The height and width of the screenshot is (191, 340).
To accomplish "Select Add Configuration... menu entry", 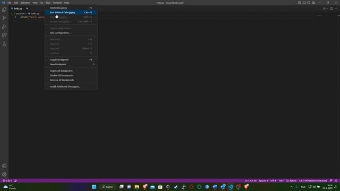I will click(71, 33).
